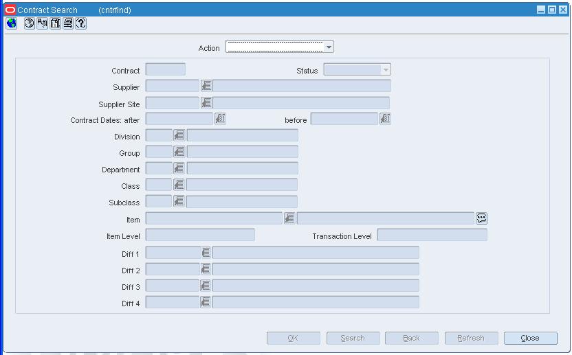The height and width of the screenshot is (355, 572).
Task: Click the Diff 1 description field
Action: (x=316, y=252)
